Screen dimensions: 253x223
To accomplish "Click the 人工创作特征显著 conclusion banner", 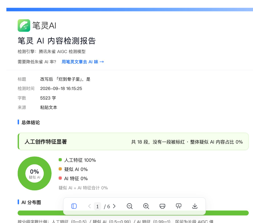I will pos(133,142).
